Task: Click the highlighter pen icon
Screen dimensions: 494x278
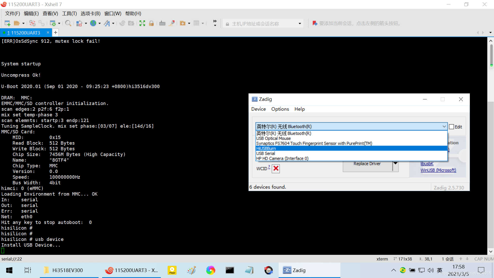Action: (172, 23)
